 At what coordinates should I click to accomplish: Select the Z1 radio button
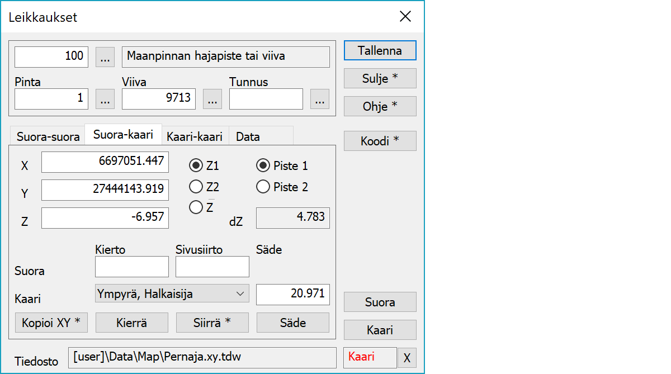196,166
